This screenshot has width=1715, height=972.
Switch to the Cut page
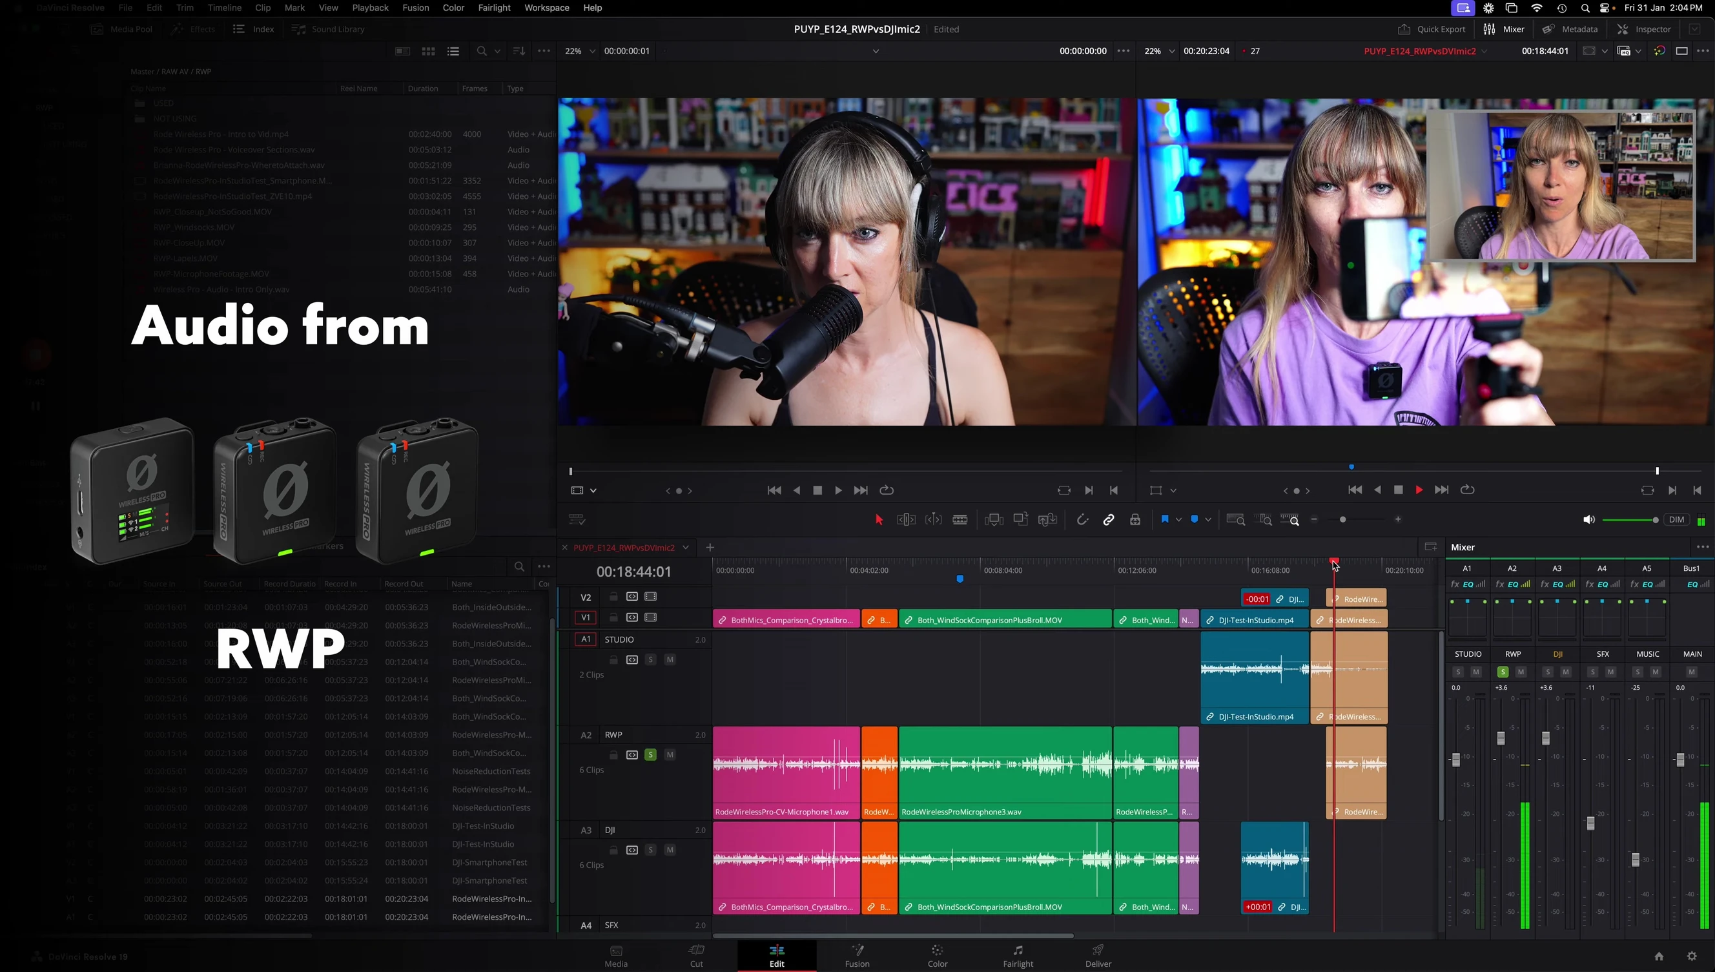(696, 955)
